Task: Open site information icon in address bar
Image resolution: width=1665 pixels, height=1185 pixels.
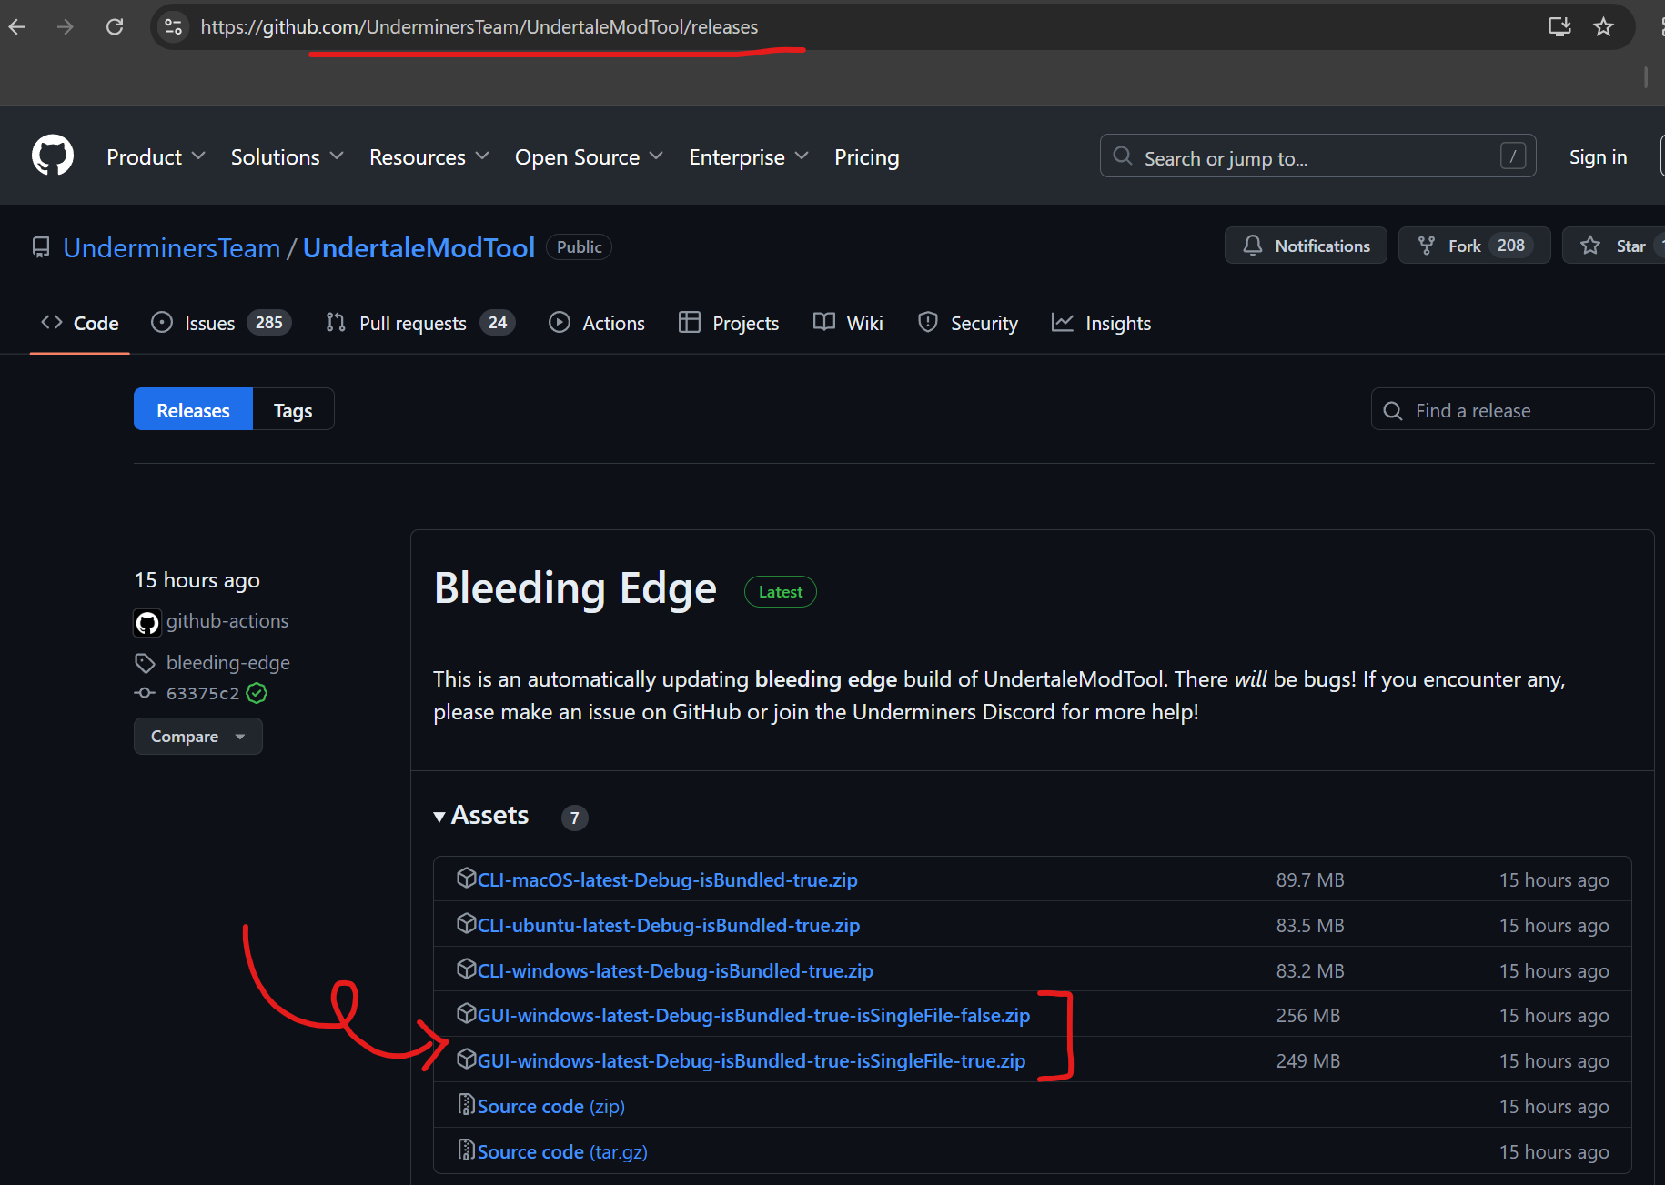Action: (174, 27)
